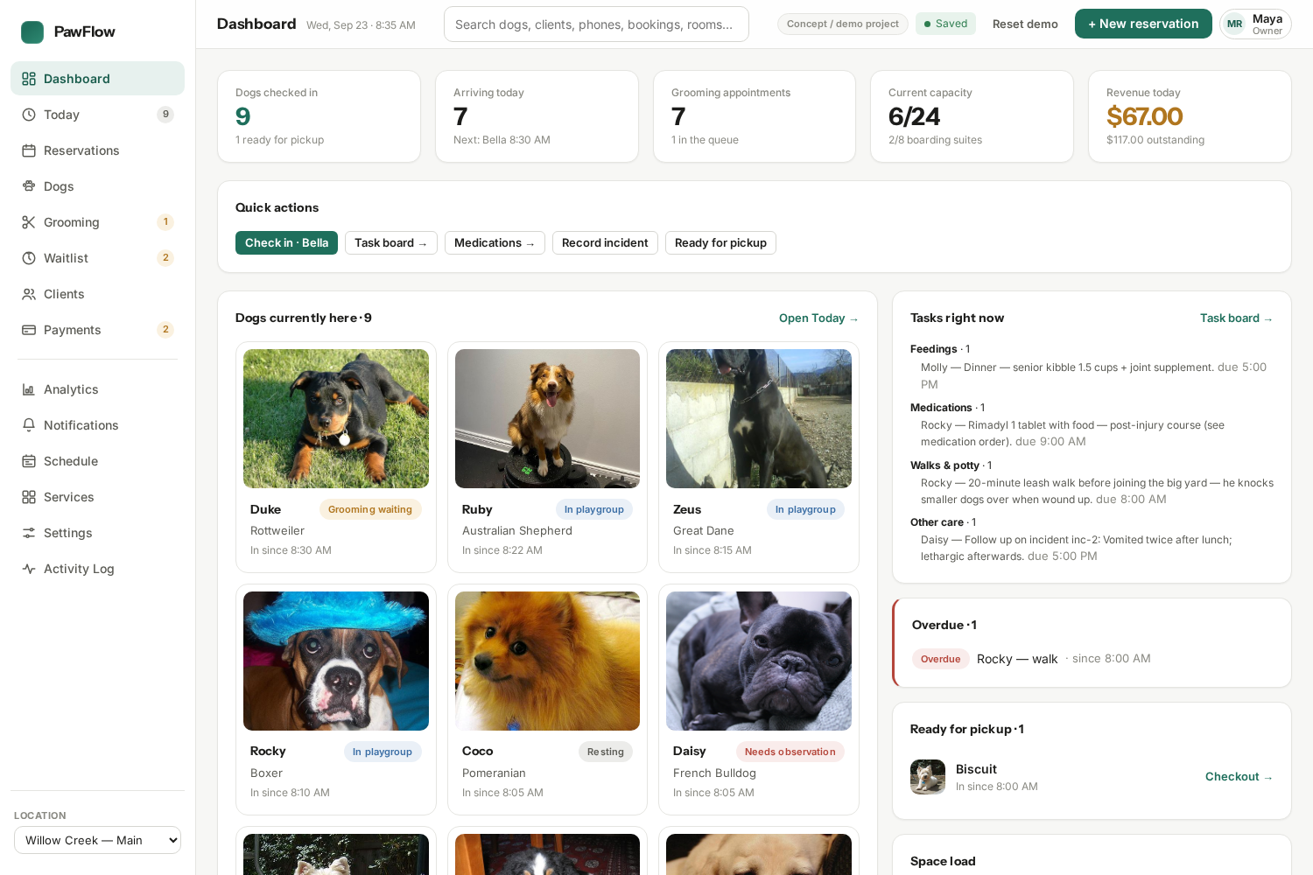Click Daisy's French Bulldog photo

pyautogui.click(x=759, y=661)
